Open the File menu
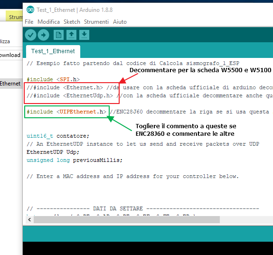The image size is (273, 255). (29, 22)
